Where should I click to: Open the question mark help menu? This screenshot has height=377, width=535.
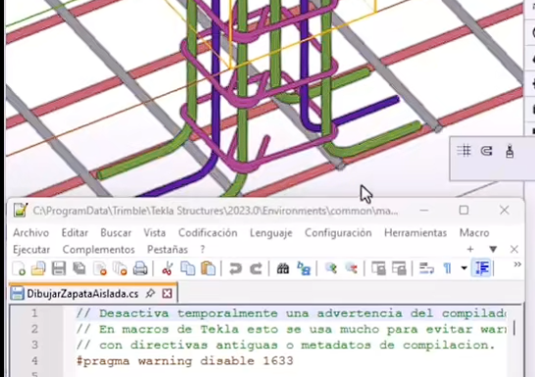coord(203,250)
